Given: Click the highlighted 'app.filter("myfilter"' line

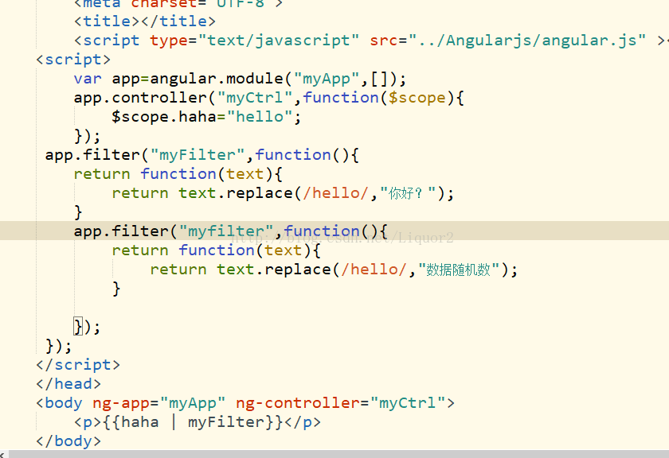Looking at the screenshot, I should (230, 231).
